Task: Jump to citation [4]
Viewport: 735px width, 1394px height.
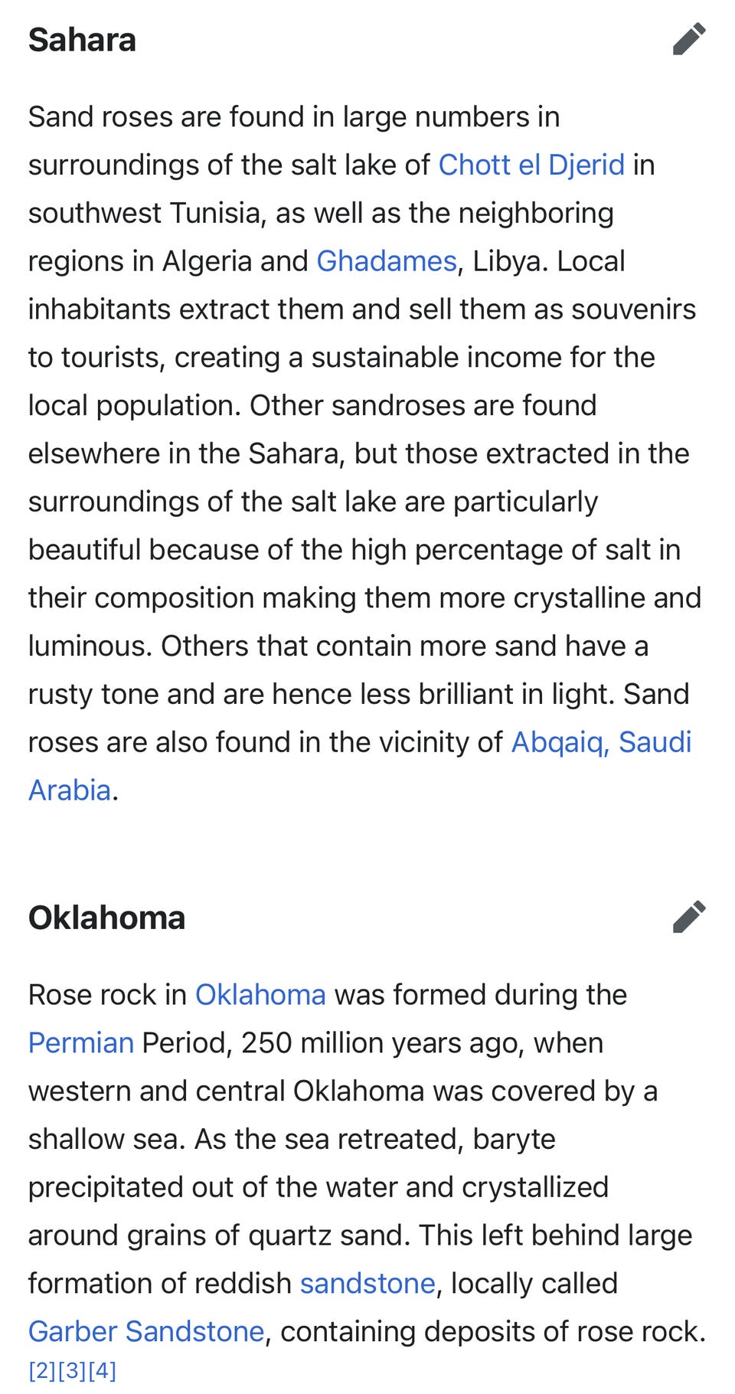Action: (103, 1370)
